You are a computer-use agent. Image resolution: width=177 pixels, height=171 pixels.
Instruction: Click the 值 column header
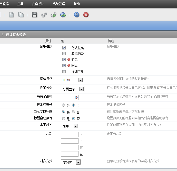pyautogui.click(x=63, y=41)
